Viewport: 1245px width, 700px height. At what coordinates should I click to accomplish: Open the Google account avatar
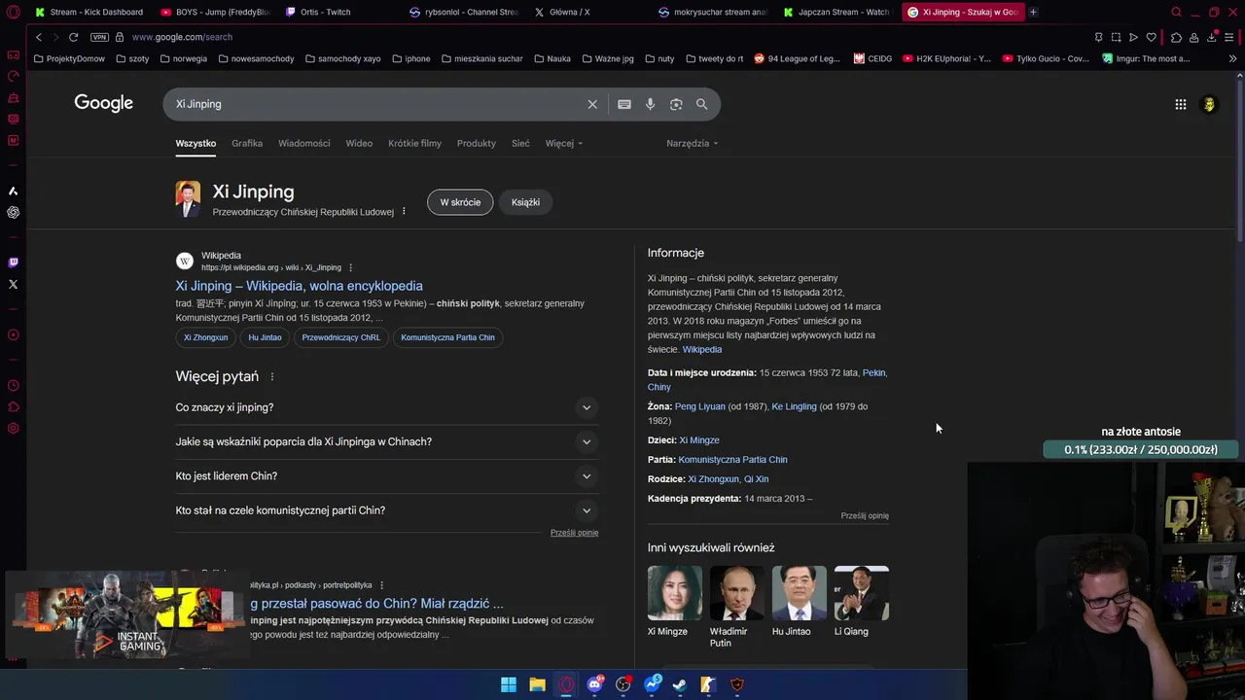tap(1209, 104)
